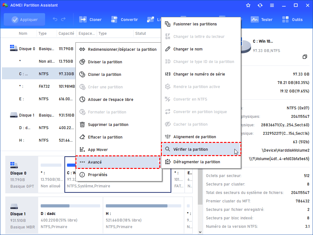This screenshot has height=235, width=313.
Task: Select Vérifier la partition
Action: point(201,149)
